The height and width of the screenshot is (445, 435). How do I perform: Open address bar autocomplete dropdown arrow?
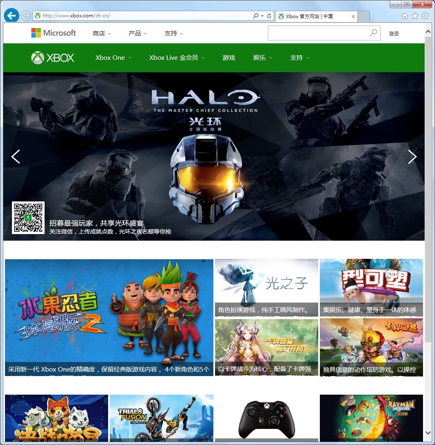[x=262, y=16]
